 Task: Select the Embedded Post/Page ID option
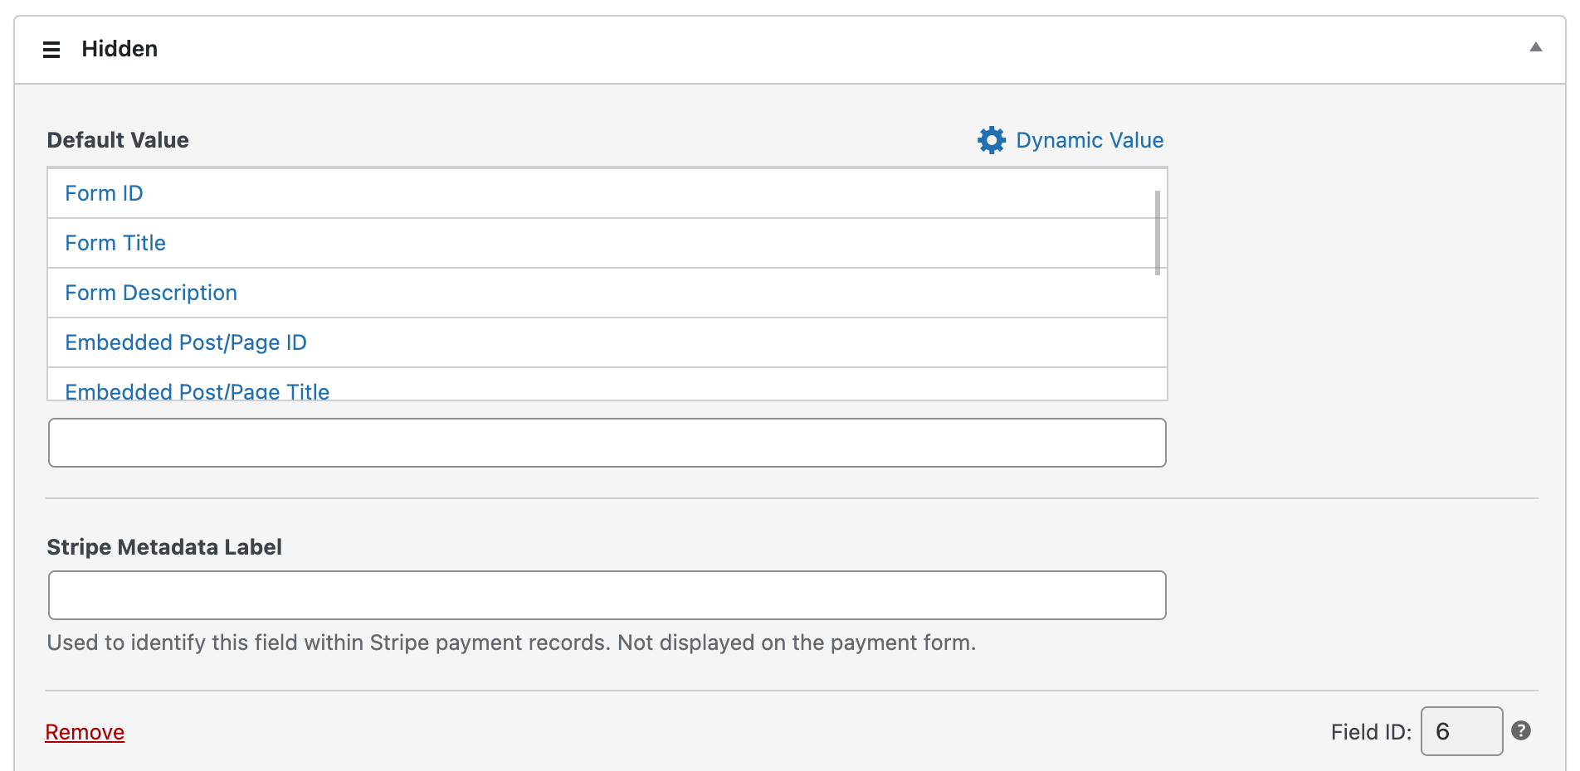(186, 342)
